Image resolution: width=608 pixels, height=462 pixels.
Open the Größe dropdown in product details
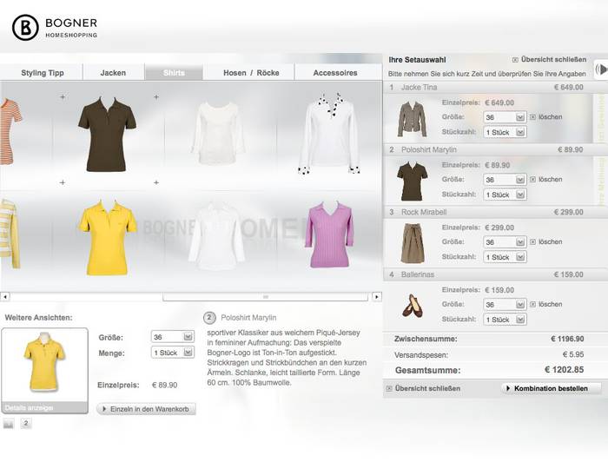[173, 337]
